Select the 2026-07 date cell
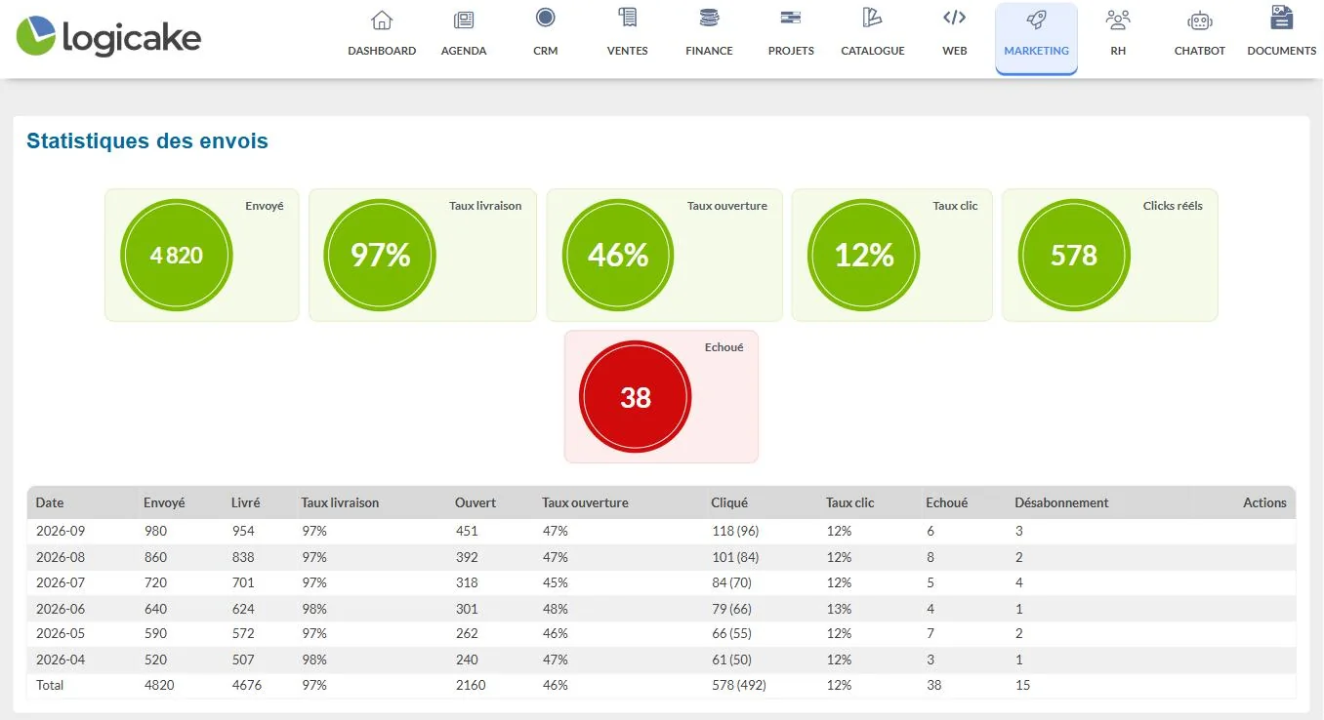Screen dimensions: 1324x720 pos(61,582)
